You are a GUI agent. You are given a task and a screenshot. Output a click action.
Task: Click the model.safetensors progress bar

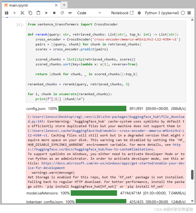coord(94,193)
